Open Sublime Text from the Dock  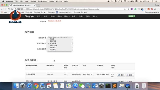pyautogui.click(x=114, y=86)
